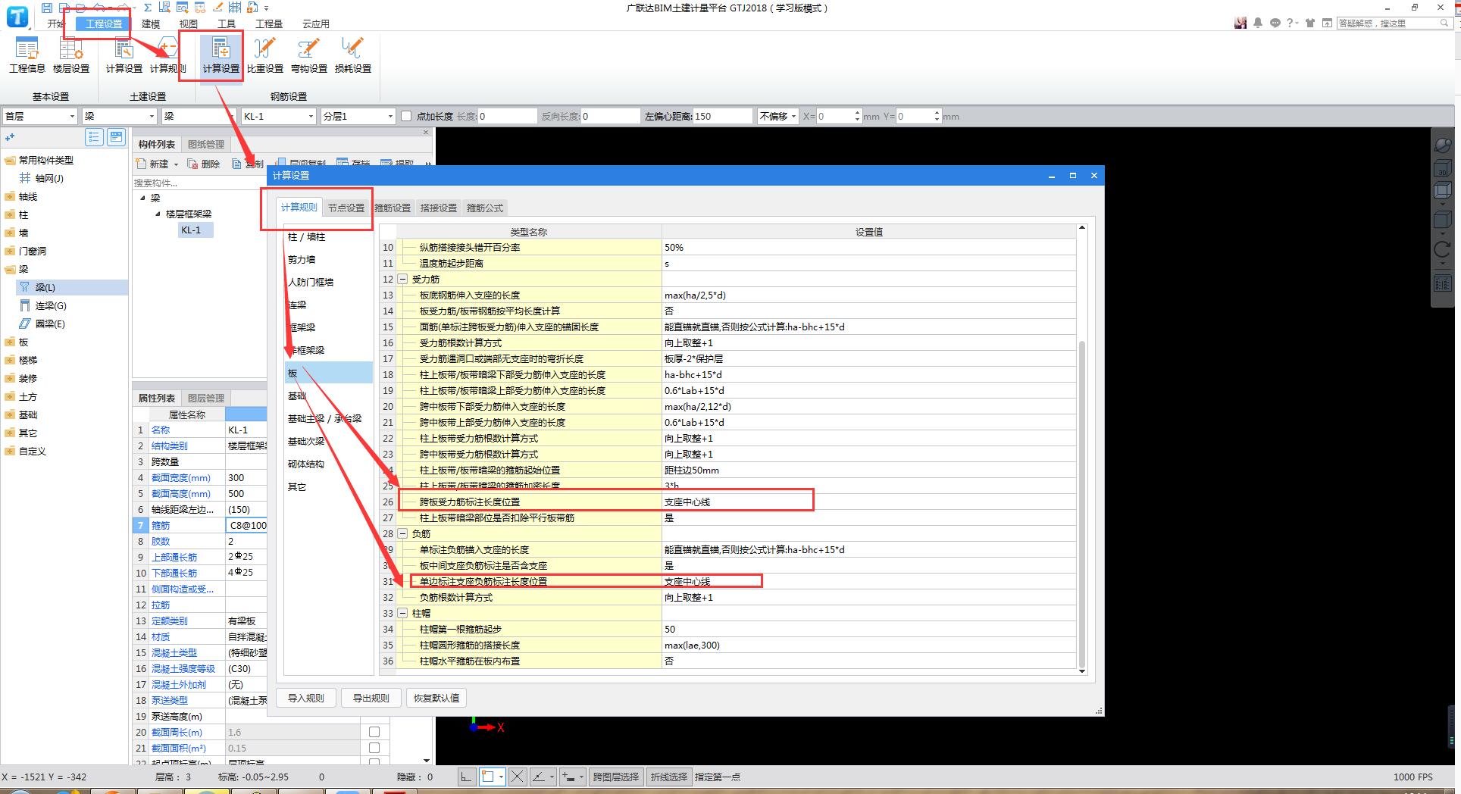Viewport: 1461px width, 794px height.
Task: Check the box in 截面周长 row
Action: click(374, 732)
